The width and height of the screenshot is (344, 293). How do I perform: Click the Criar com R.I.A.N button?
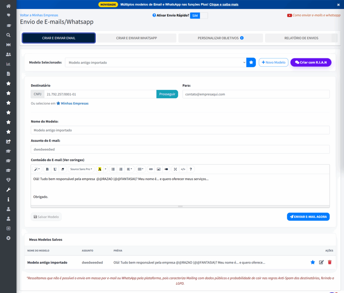pyautogui.click(x=311, y=62)
